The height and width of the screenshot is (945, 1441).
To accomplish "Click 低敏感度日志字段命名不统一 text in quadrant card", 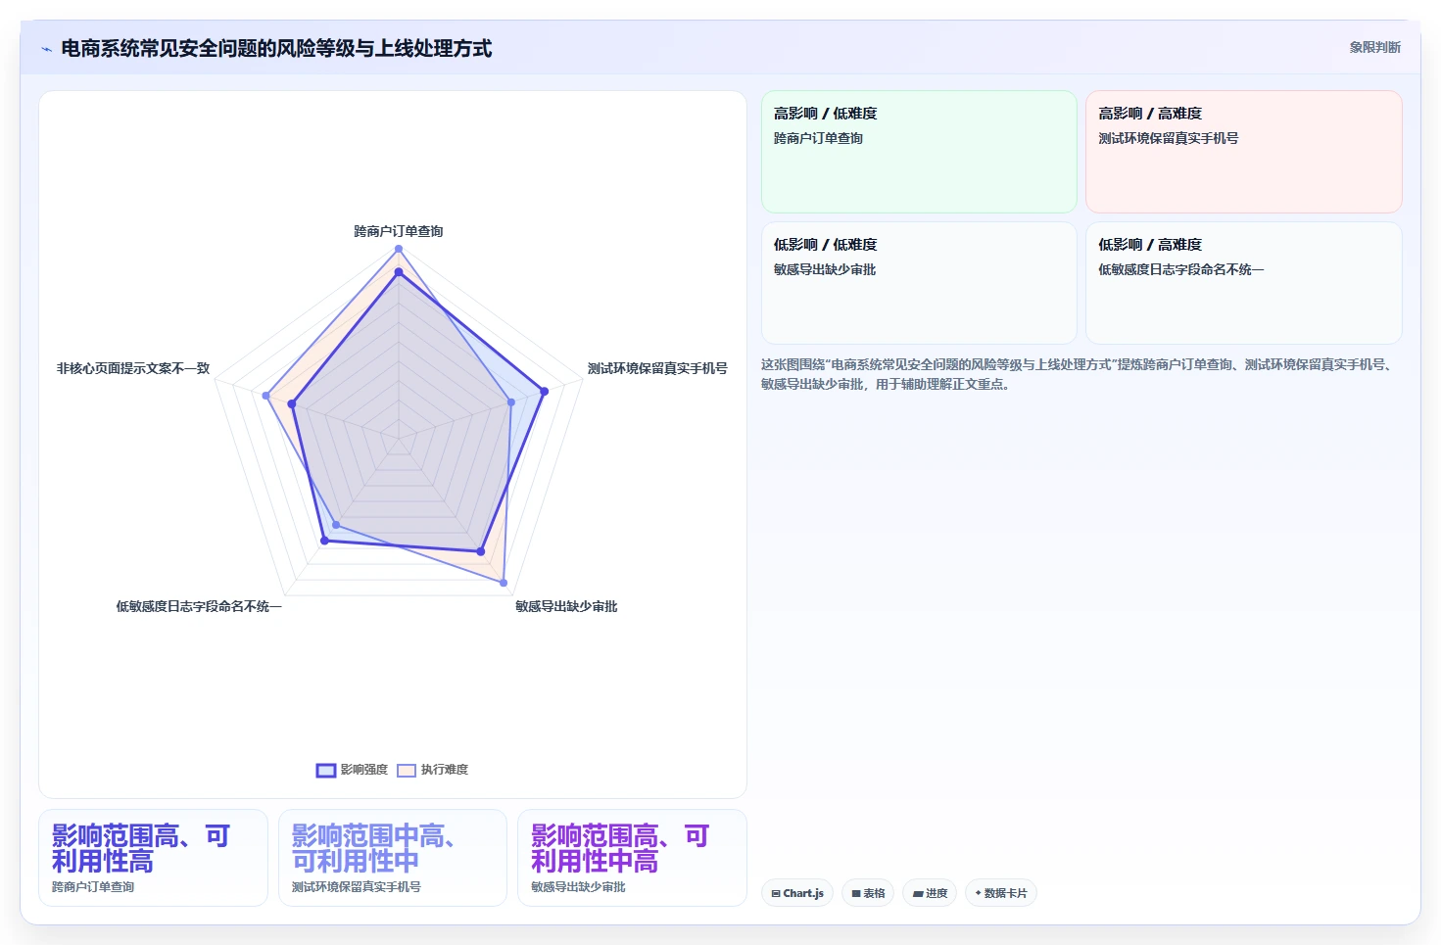I will pyautogui.click(x=1181, y=269).
